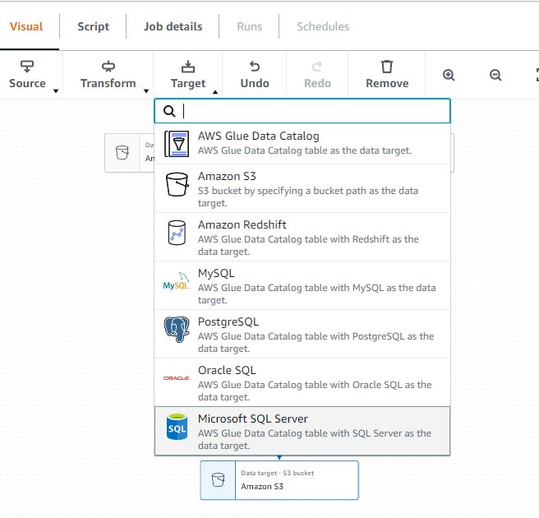Image resolution: width=539 pixels, height=518 pixels.
Task: Click the Undo arrow icon
Action: click(x=255, y=67)
